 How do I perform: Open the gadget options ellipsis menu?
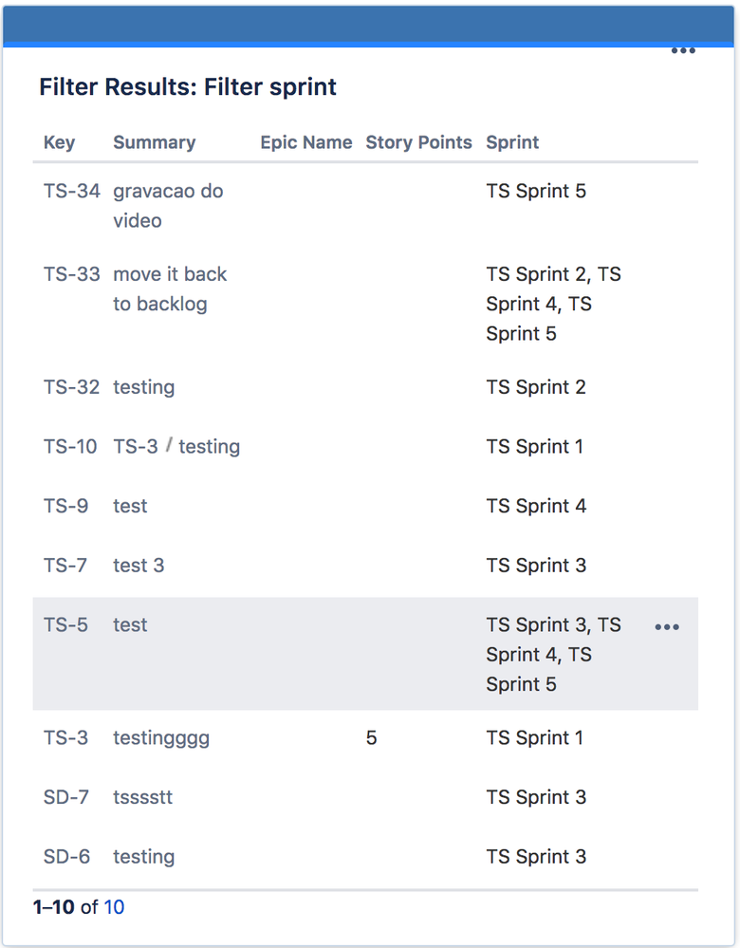click(683, 50)
